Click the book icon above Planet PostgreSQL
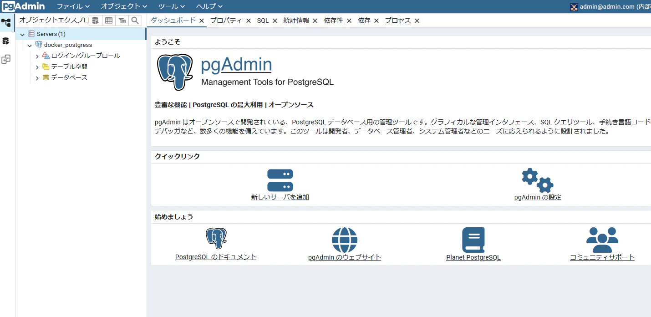This screenshot has height=317, width=651. coord(473,240)
